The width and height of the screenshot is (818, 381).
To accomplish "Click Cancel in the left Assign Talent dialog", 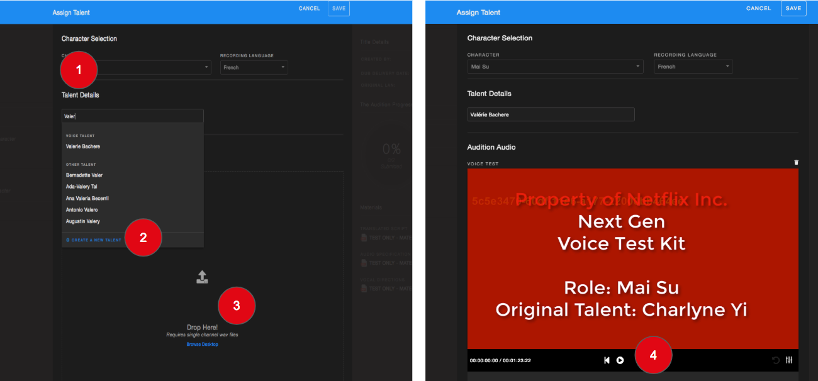I will [x=310, y=9].
